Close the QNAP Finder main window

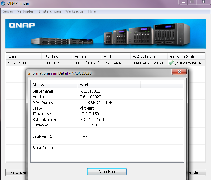click(x=203, y=2)
